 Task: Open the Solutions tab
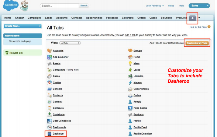166,18
